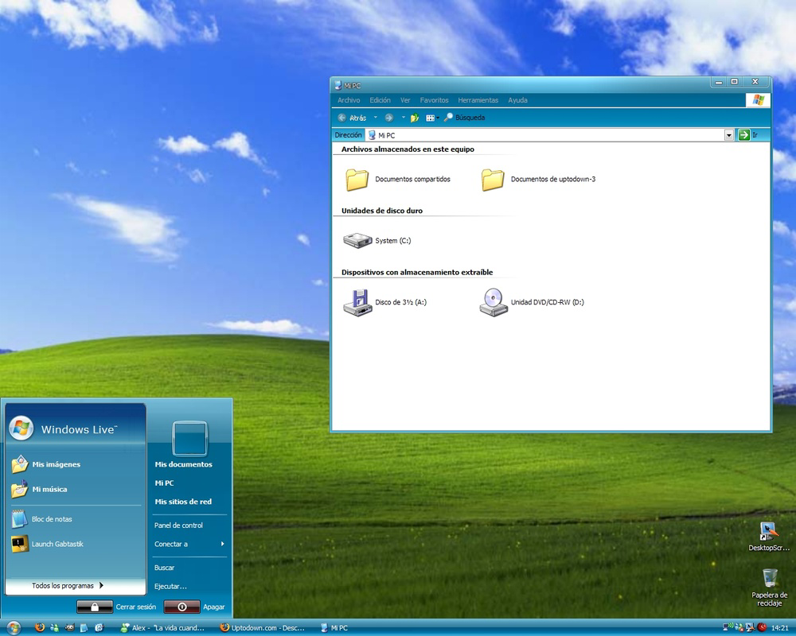The width and height of the screenshot is (796, 636).
Task: Expand the forward history dropdown arrow
Action: coord(403,118)
